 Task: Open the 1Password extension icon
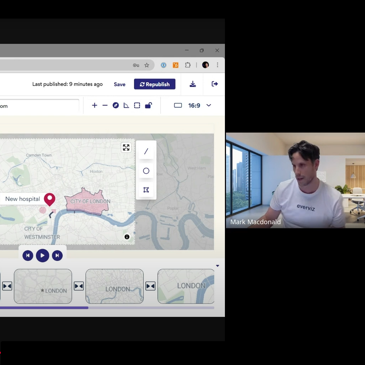(164, 65)
